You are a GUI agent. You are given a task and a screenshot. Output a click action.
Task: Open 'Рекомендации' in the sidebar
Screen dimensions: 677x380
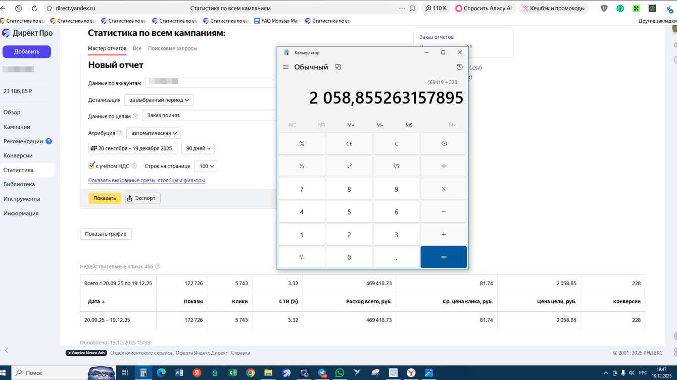click(23, 141)
